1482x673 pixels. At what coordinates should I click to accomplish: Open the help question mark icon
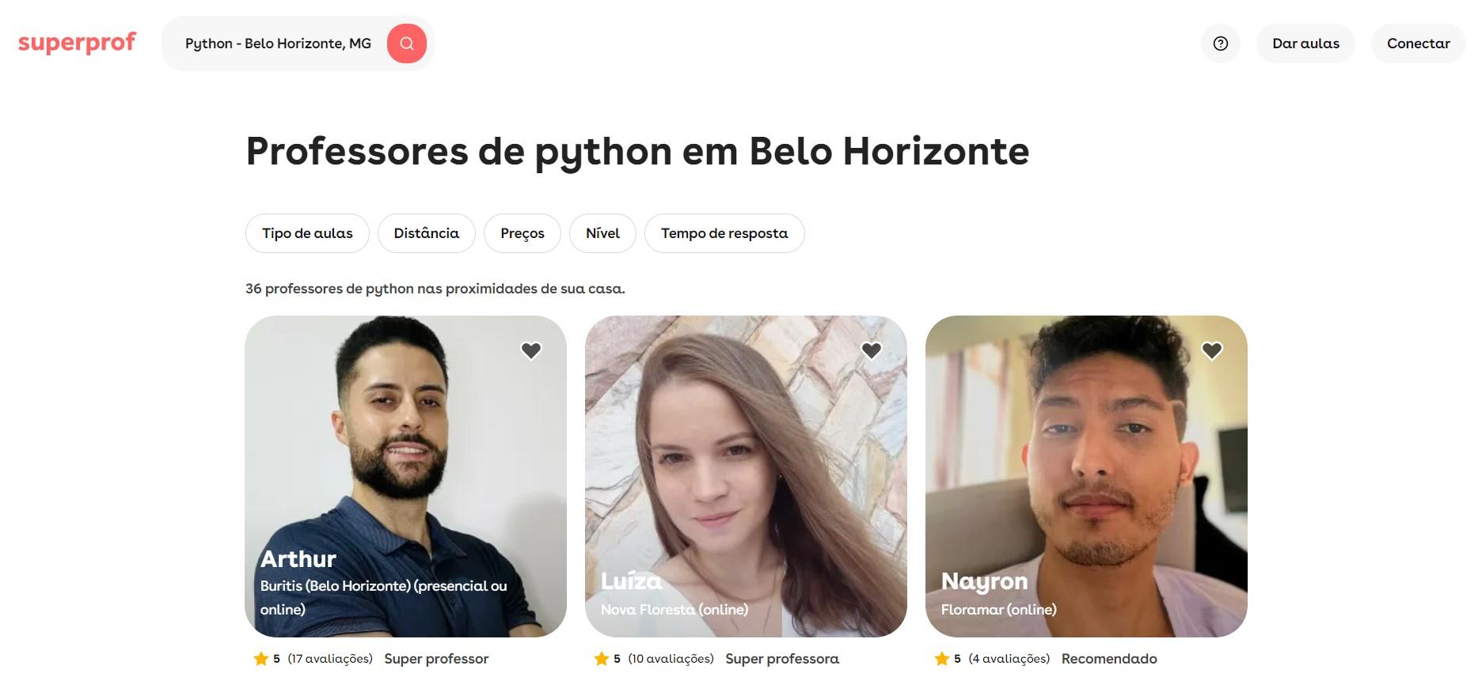pyautogui.click(x=1220, y=43)
